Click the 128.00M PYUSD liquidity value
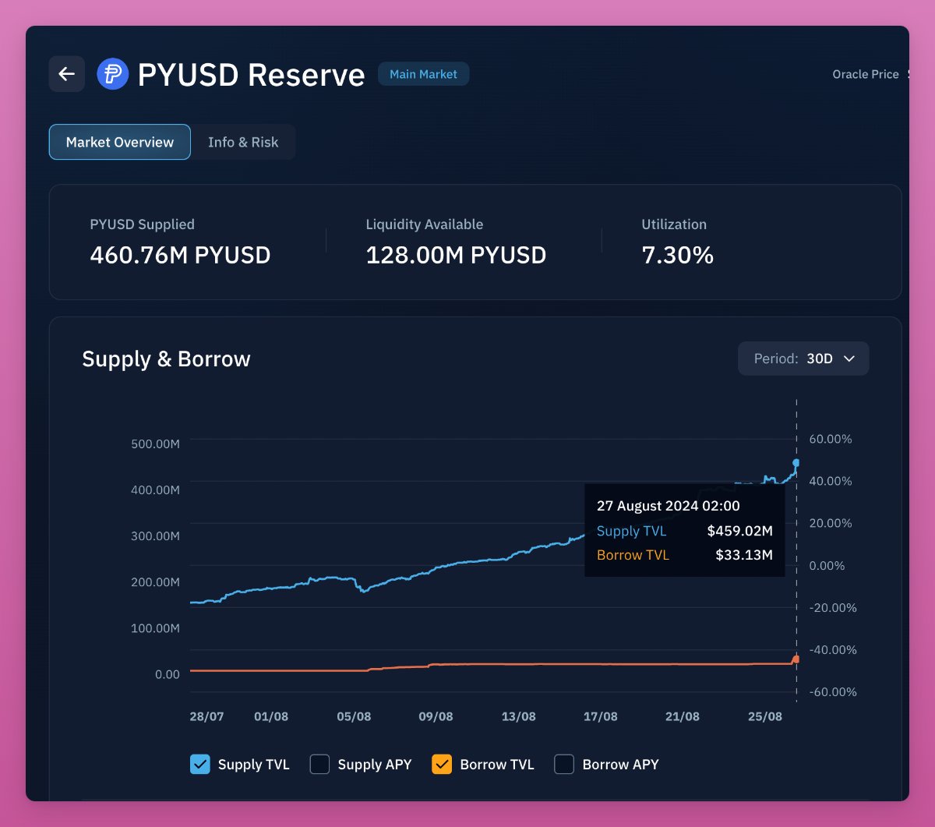Screen dimensions: 935x827 point(456,255)
